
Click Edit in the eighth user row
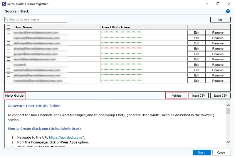[197, 70]
